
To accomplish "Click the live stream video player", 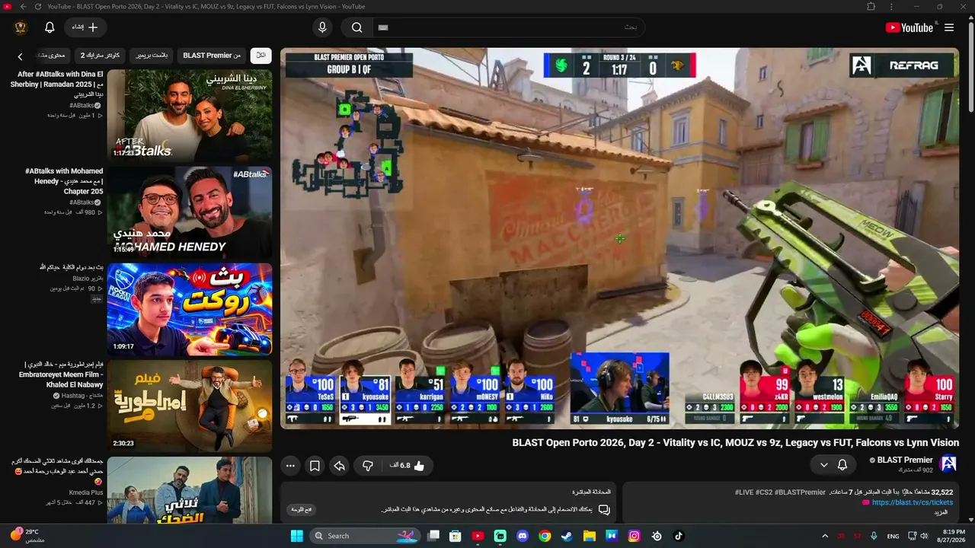I will [619, 238].
